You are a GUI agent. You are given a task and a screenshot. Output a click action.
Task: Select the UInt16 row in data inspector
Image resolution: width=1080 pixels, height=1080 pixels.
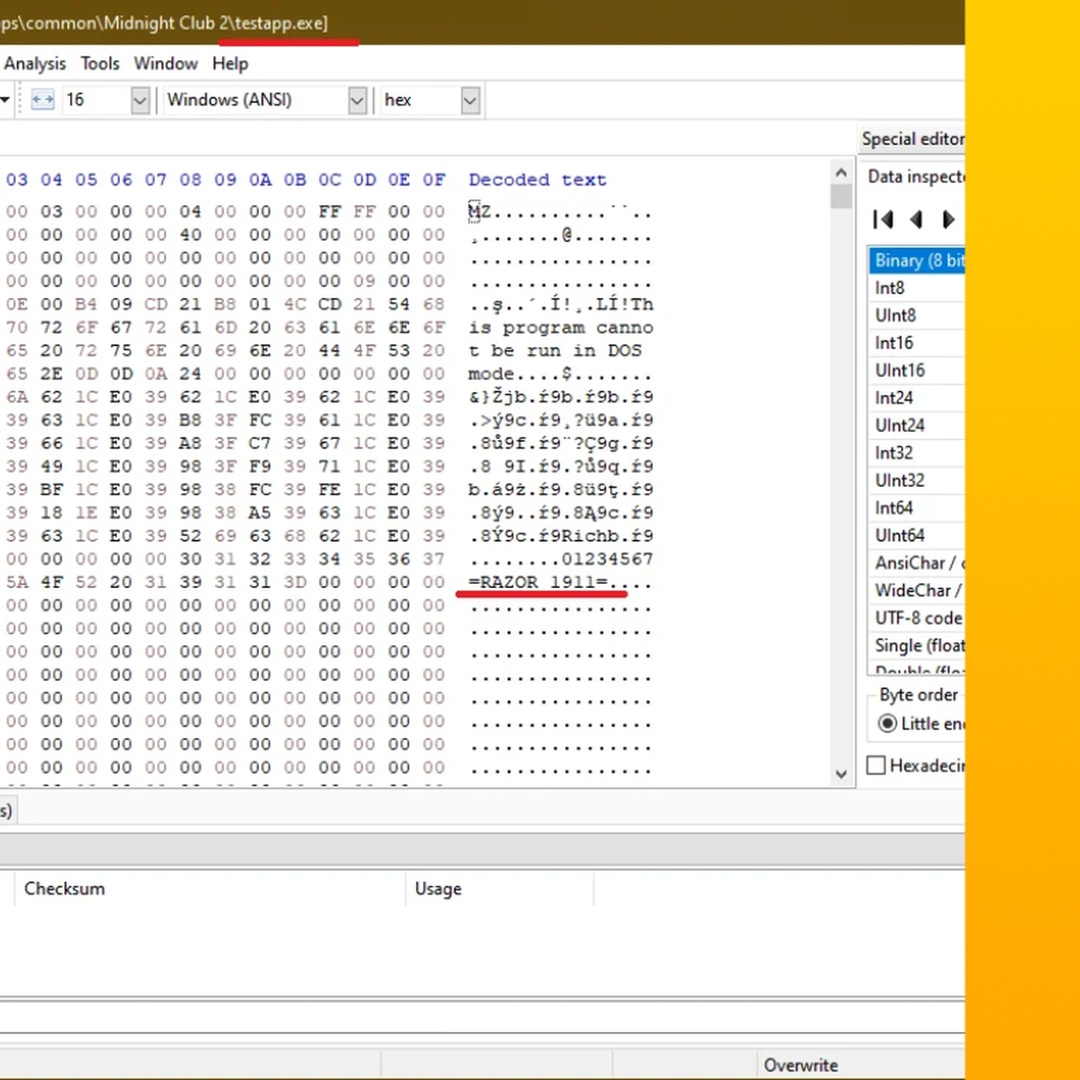click(x=917, y=370)
